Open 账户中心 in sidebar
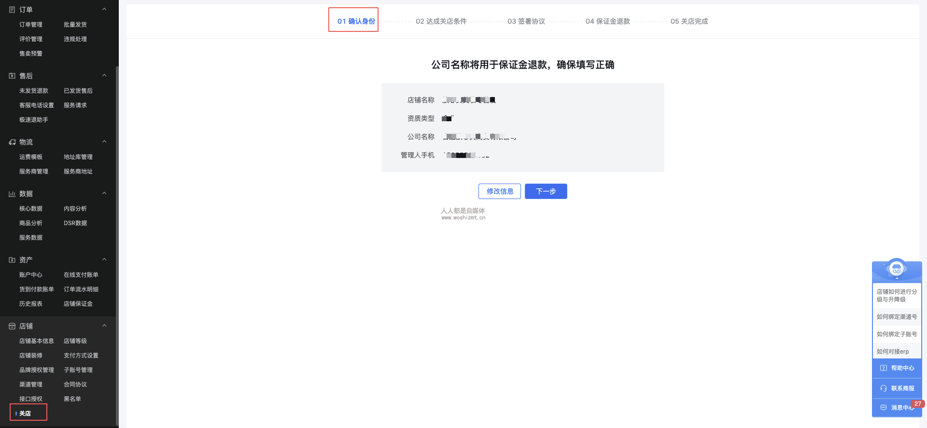 pos(31,275)
